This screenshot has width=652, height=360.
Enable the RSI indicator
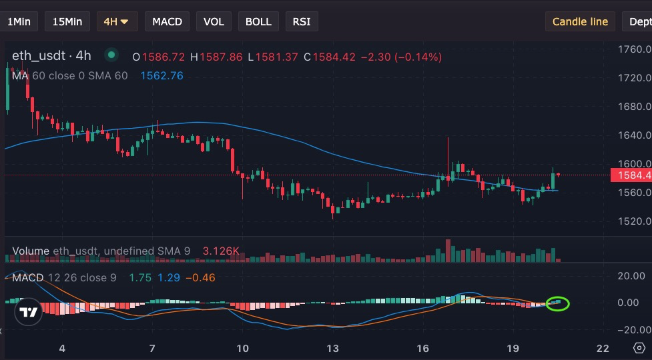click(302, 21)
